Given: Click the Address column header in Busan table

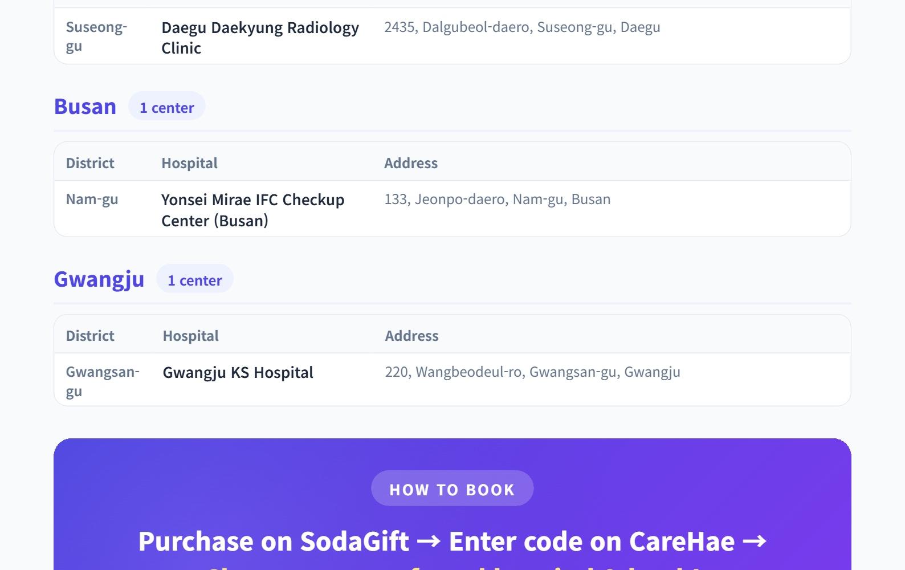Looking at the screenshot, I should point(410,163).
